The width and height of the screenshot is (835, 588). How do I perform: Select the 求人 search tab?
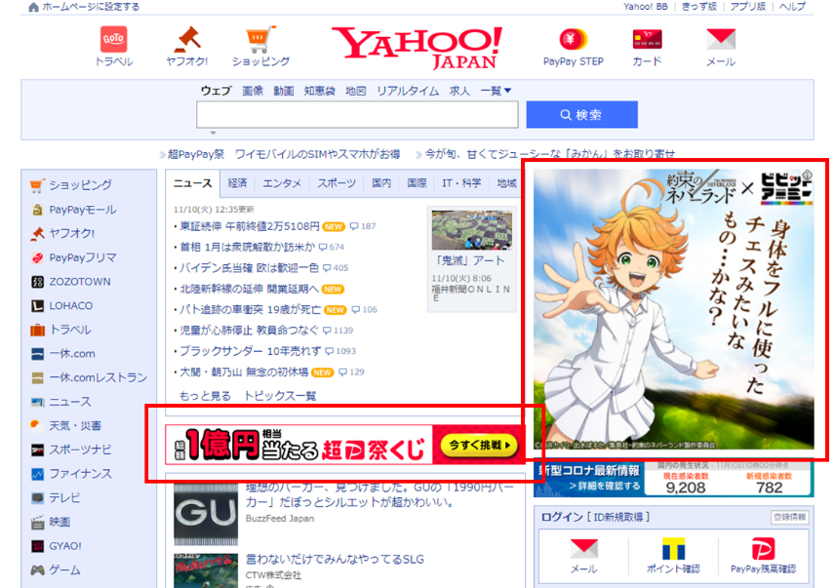pyautogui.click(x=459, y=91)
